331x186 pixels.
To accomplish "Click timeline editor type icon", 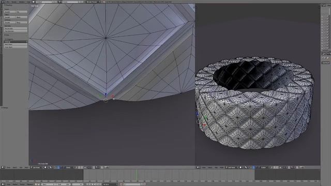I will [3, 184].
